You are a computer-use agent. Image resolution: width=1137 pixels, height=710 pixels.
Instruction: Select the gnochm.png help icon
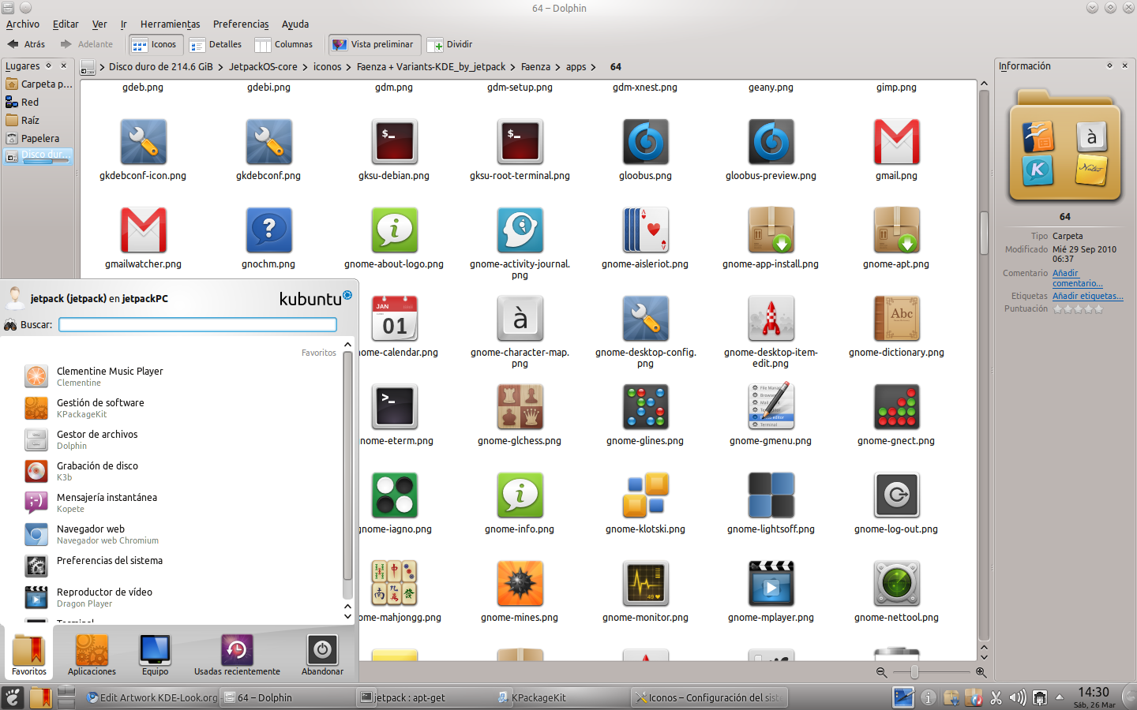point(268,230)
